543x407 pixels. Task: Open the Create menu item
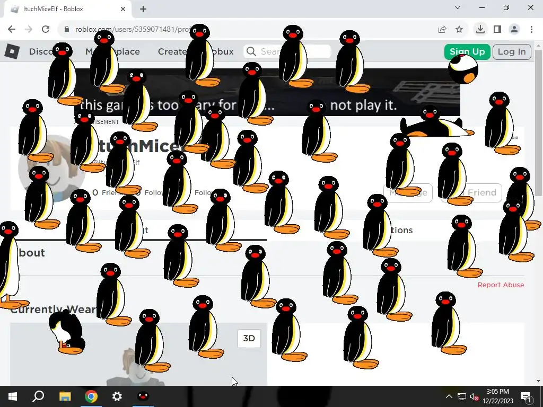coord(172,51)
